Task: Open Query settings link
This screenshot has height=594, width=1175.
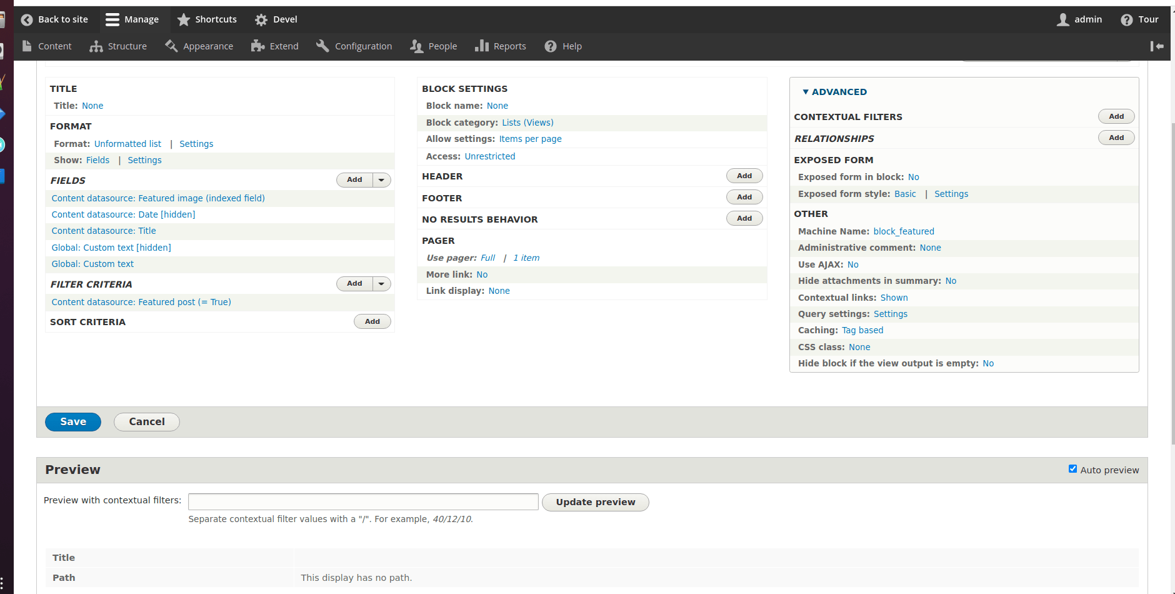Action: [x=891, y=314]
